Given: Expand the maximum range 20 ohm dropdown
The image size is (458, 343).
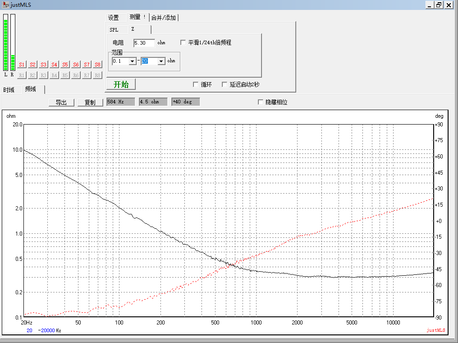Looking at the screenshot, I should pyautogui.click(x=161, y=61).
